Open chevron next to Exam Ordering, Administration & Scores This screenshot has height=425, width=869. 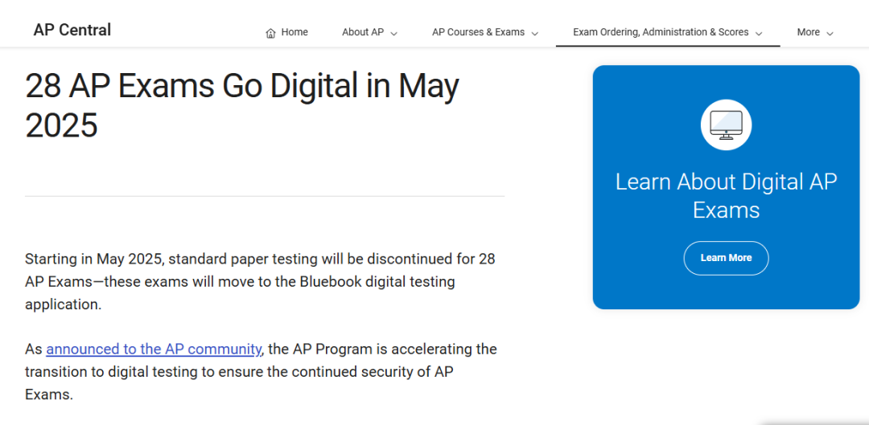click(x=760, y=33)
